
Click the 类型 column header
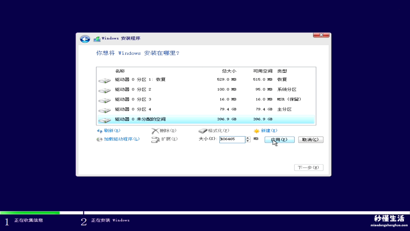[282, 71]
